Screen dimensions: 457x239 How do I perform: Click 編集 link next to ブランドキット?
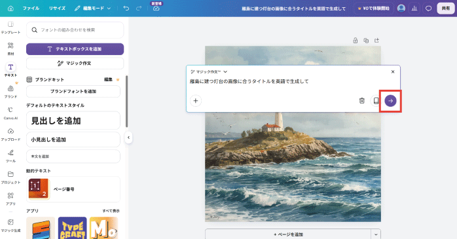108,80
